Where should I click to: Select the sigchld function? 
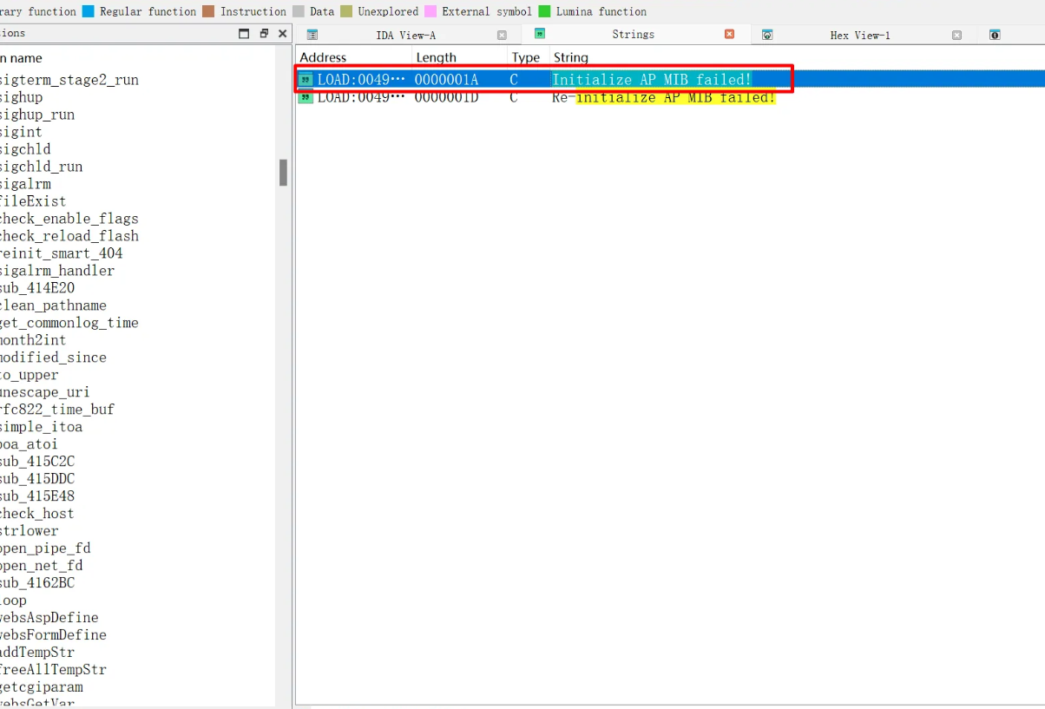(x=25, y=149)
